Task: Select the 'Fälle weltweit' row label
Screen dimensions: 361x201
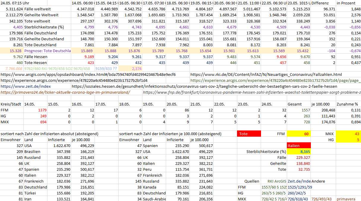Action: tap(38, 9)
